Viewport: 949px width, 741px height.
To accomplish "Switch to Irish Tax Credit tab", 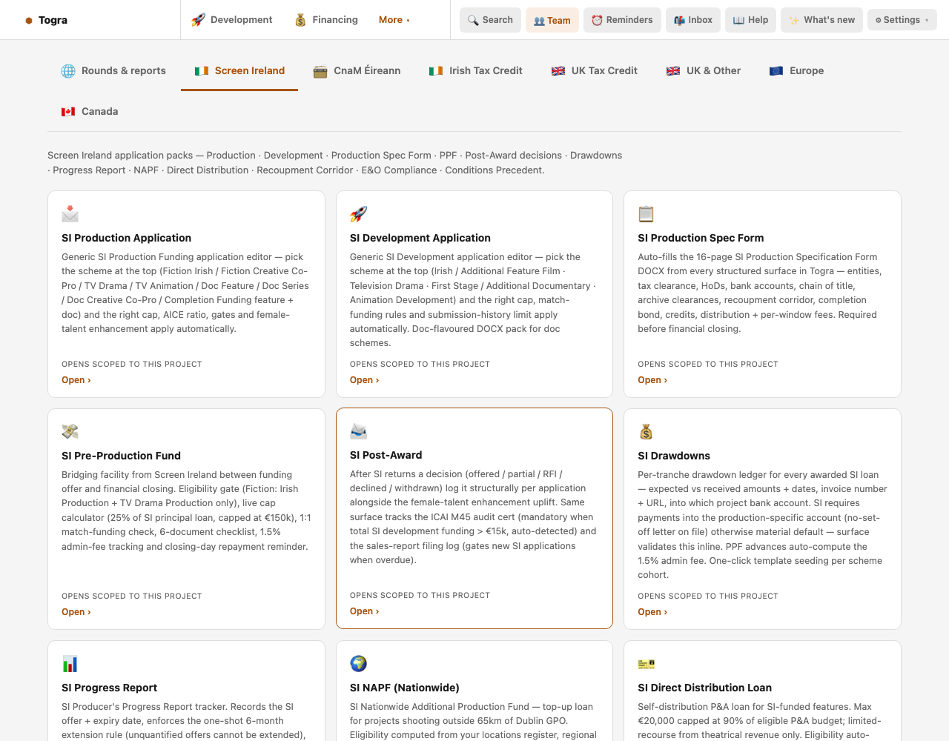I will click(x=475, y=71).
